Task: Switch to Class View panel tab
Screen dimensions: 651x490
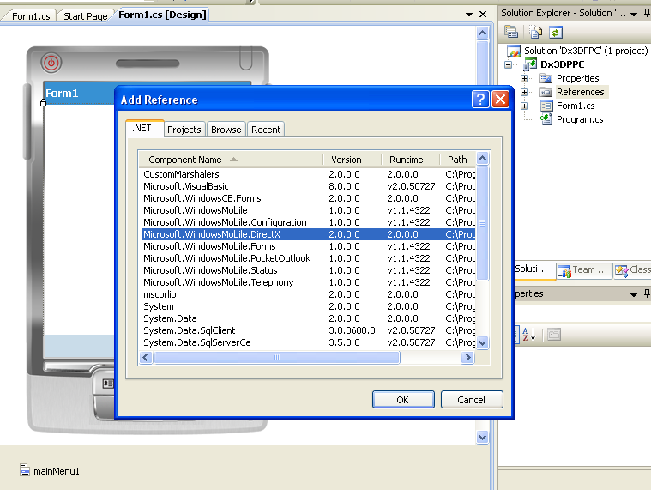Action: point(633,270)
